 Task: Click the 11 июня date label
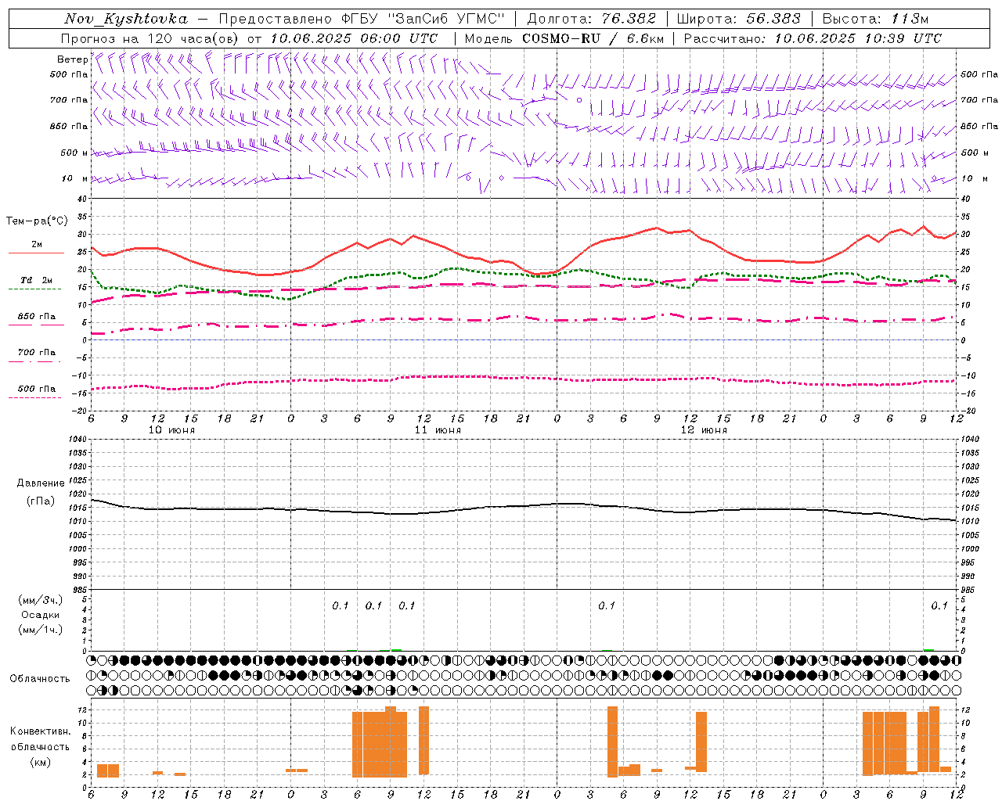pos(438,430)
